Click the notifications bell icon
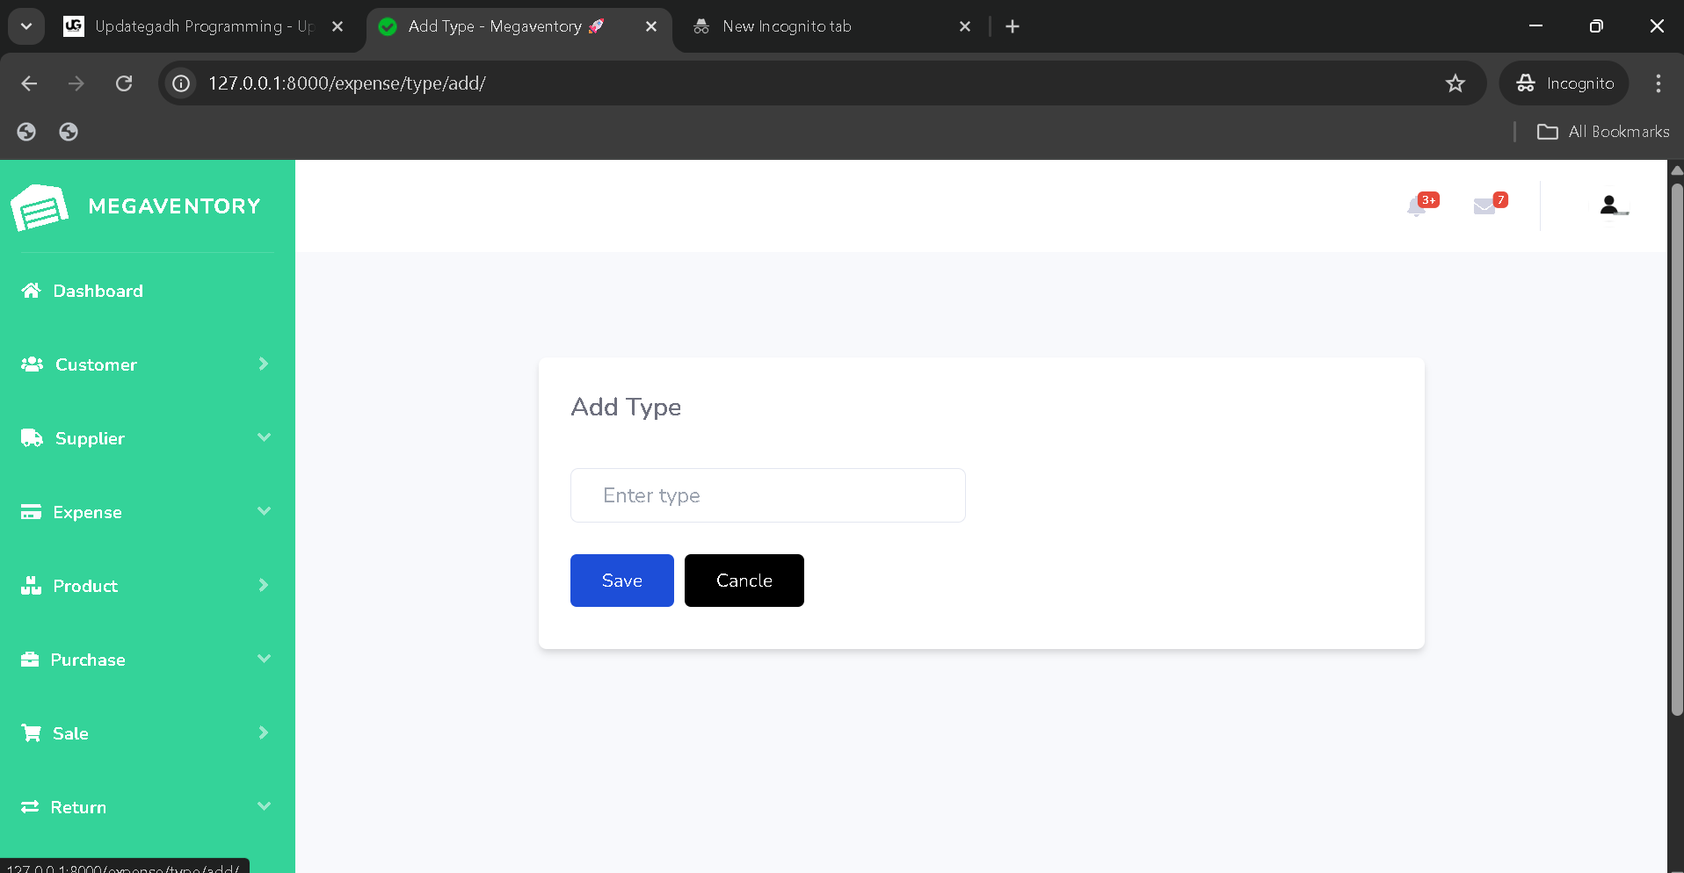The height and width of the screenshot is (873, 1684). (x=1417, y=206)
